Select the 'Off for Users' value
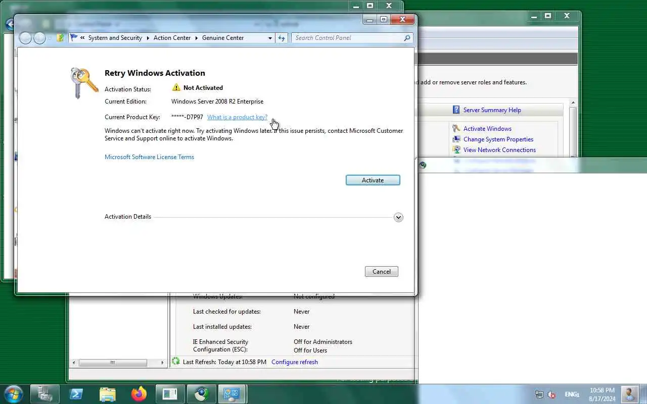647x404 pixels. (310, 350)
